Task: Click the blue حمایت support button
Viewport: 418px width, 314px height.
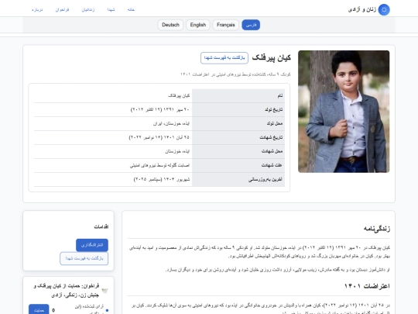Action: click(x=39, y=310)
